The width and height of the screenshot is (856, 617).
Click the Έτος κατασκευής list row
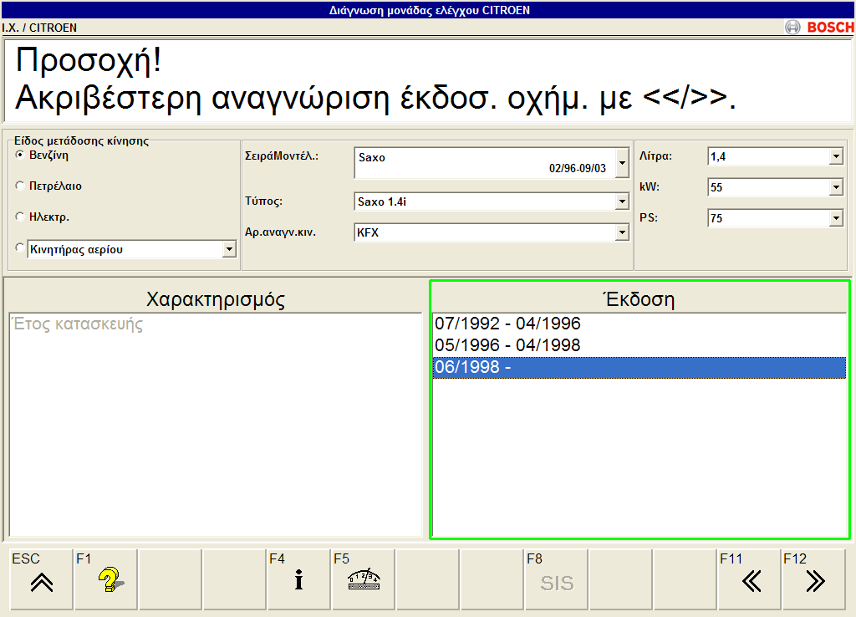click(x=216, y=324)
